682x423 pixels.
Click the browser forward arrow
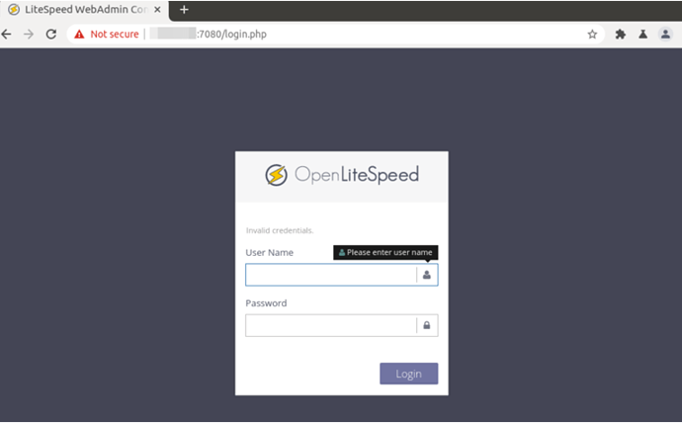point(29,34)
